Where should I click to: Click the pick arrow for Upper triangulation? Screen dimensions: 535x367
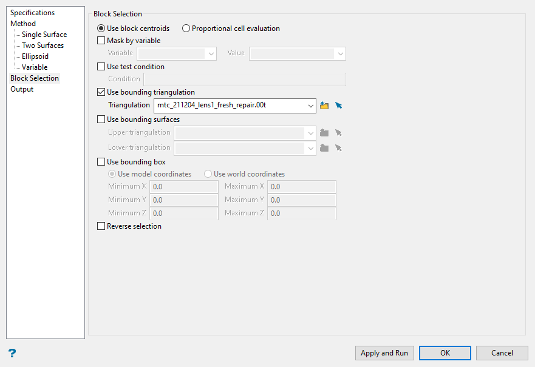click(339, 133)
